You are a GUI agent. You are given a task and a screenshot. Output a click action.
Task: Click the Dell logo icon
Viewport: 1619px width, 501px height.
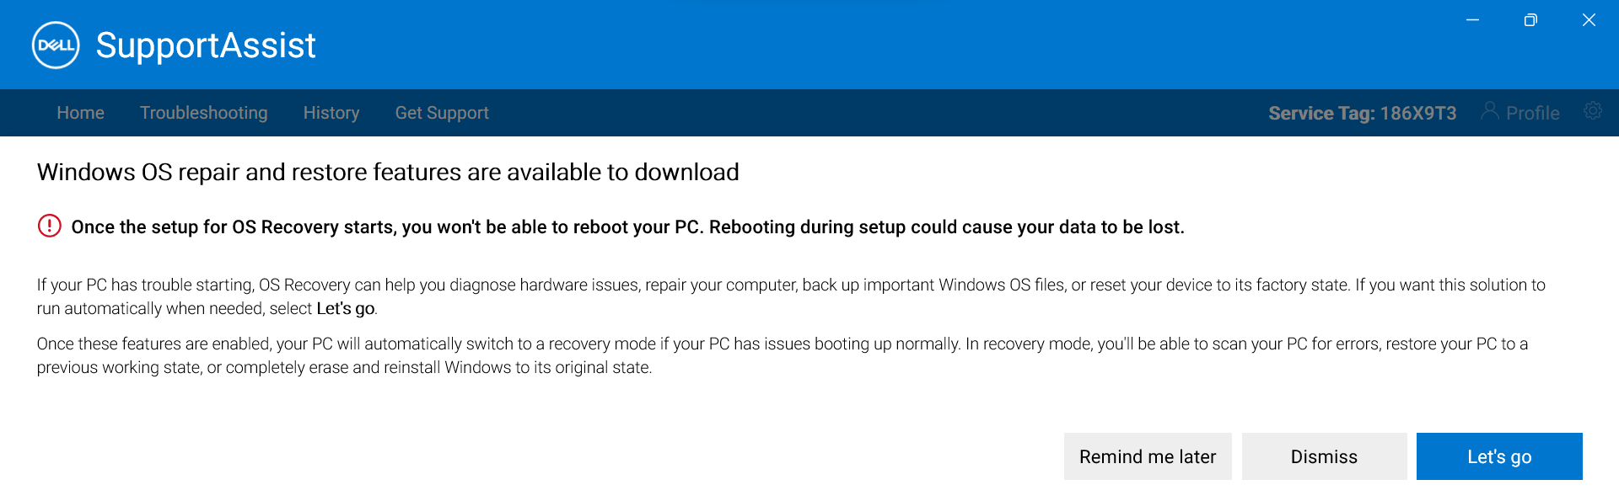(56, 45)
